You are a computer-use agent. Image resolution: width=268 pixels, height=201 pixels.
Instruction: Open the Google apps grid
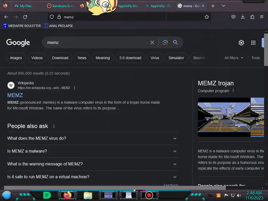tap(253, 43)
